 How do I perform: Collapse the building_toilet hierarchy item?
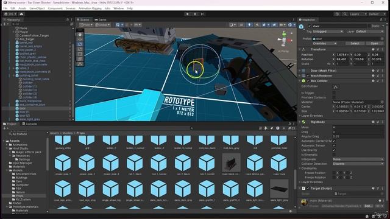[13, 75]
